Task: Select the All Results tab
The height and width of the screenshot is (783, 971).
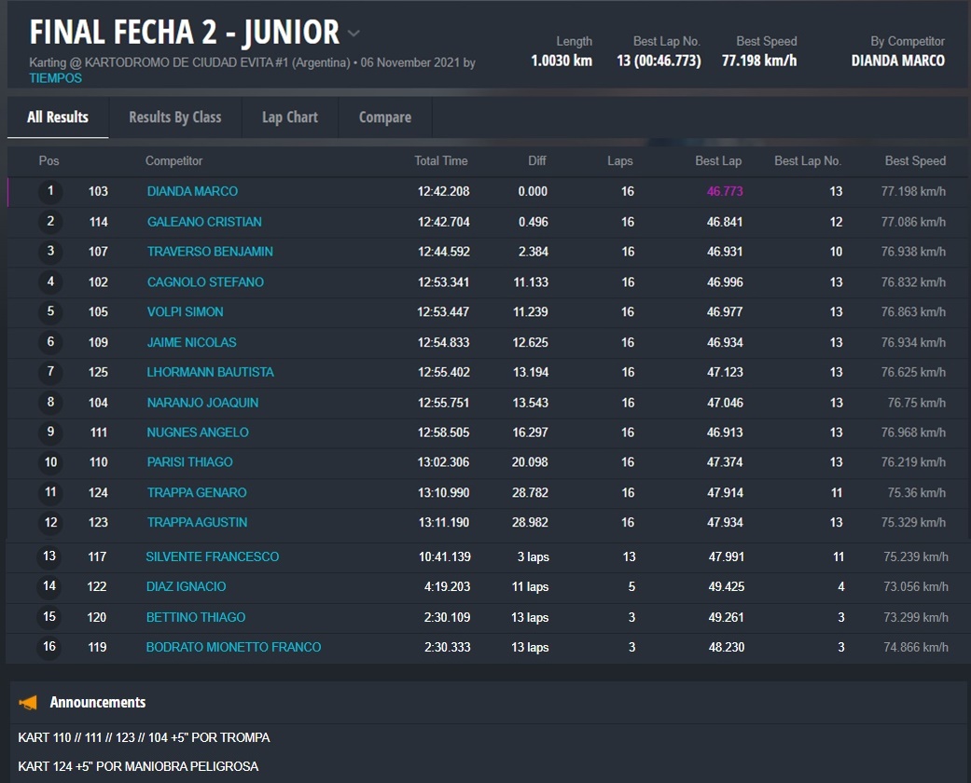Action: (58, 117)
